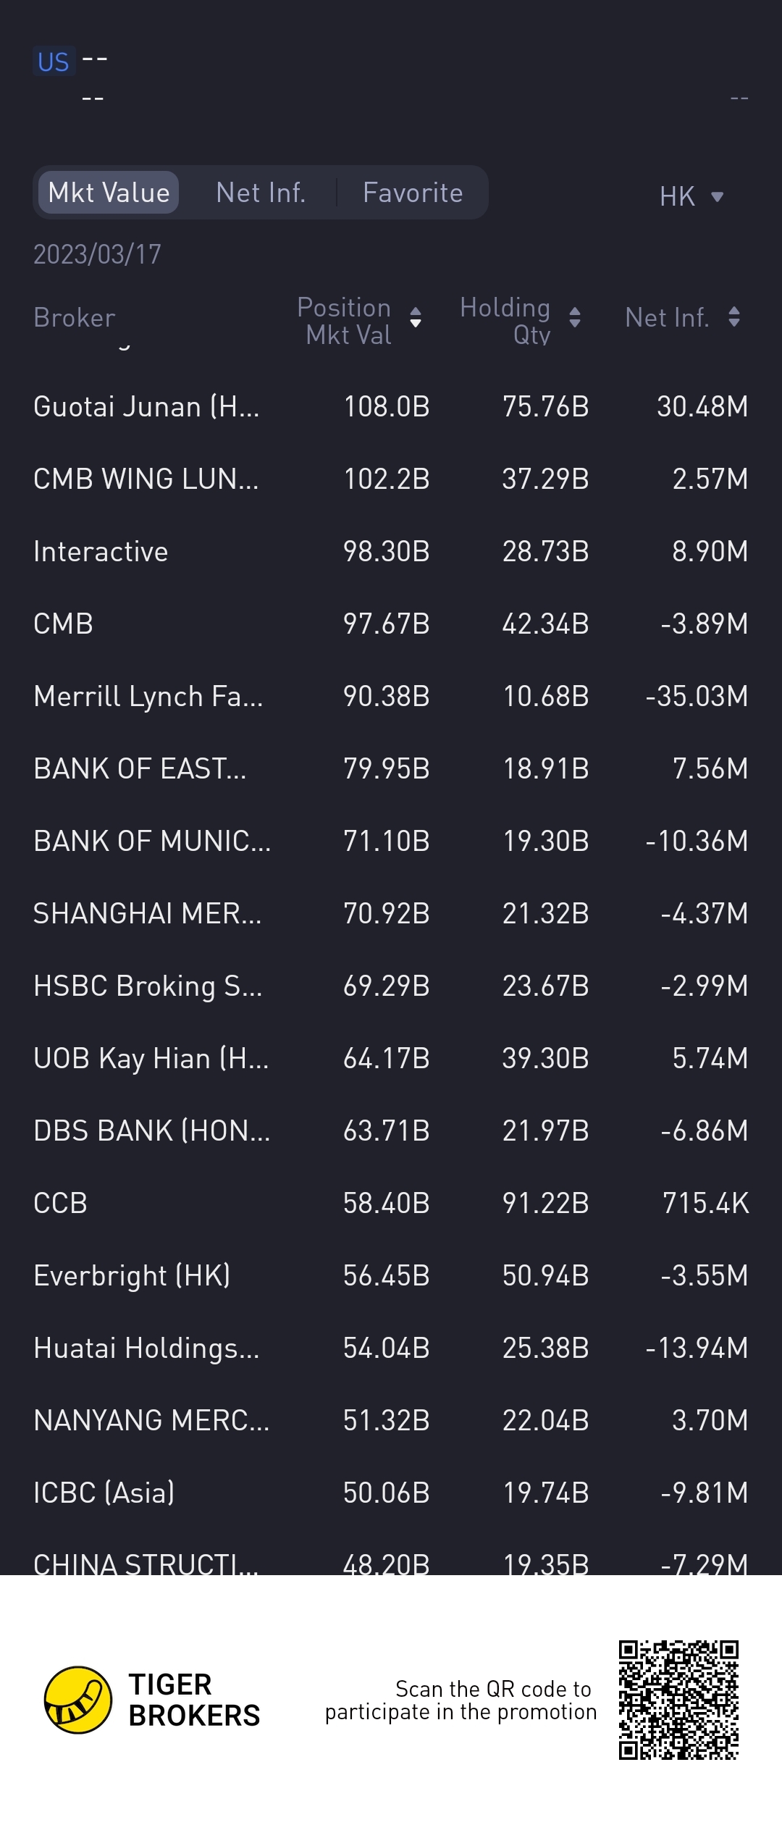Tap the US market badge
The image size is (782, 1825).
tap(54, 62)
